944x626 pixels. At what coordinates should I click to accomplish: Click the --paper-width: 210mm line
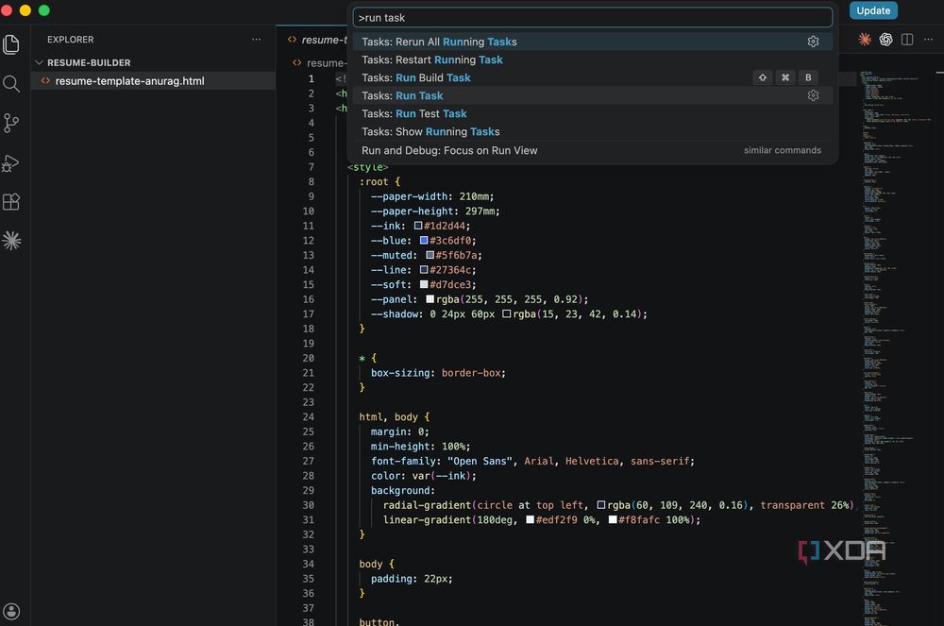(432, 196)
